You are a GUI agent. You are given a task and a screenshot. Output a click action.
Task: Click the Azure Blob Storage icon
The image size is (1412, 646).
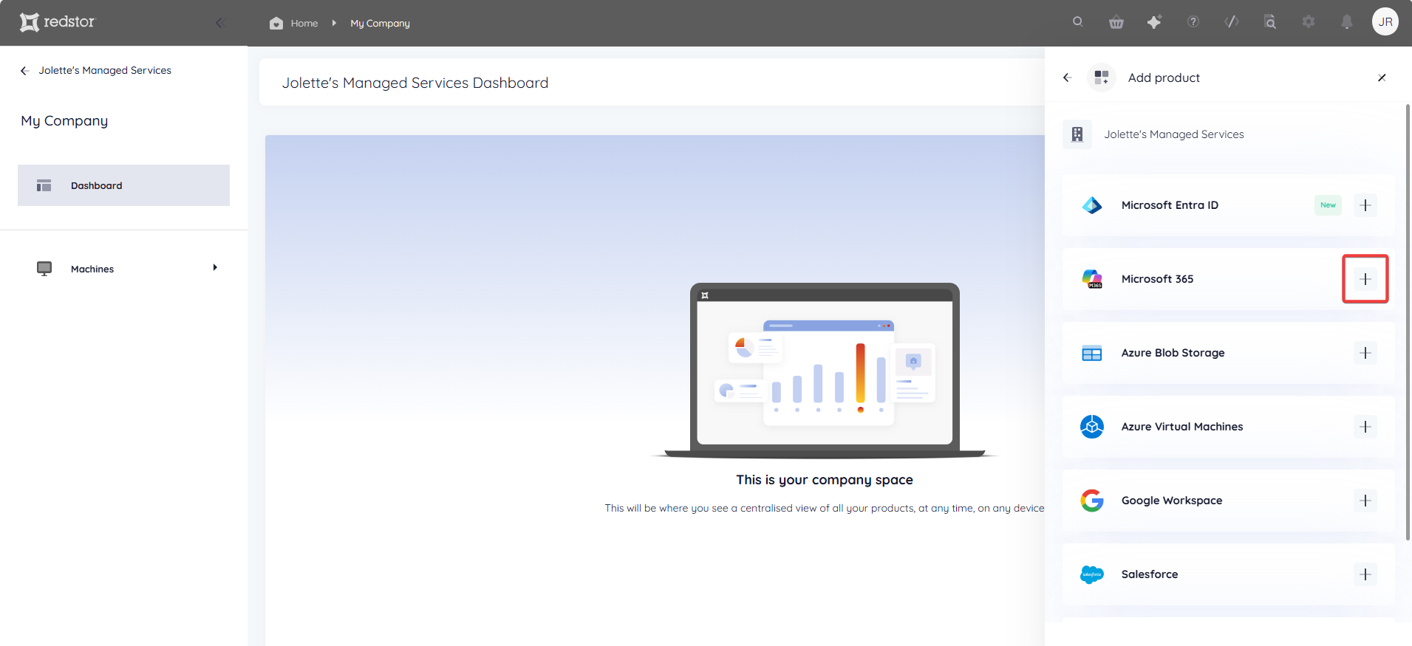click(1092, 353)
